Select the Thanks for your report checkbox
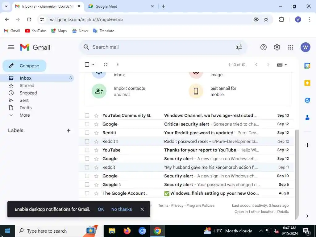This screenshot has width=316, height=237. [87, 150]
